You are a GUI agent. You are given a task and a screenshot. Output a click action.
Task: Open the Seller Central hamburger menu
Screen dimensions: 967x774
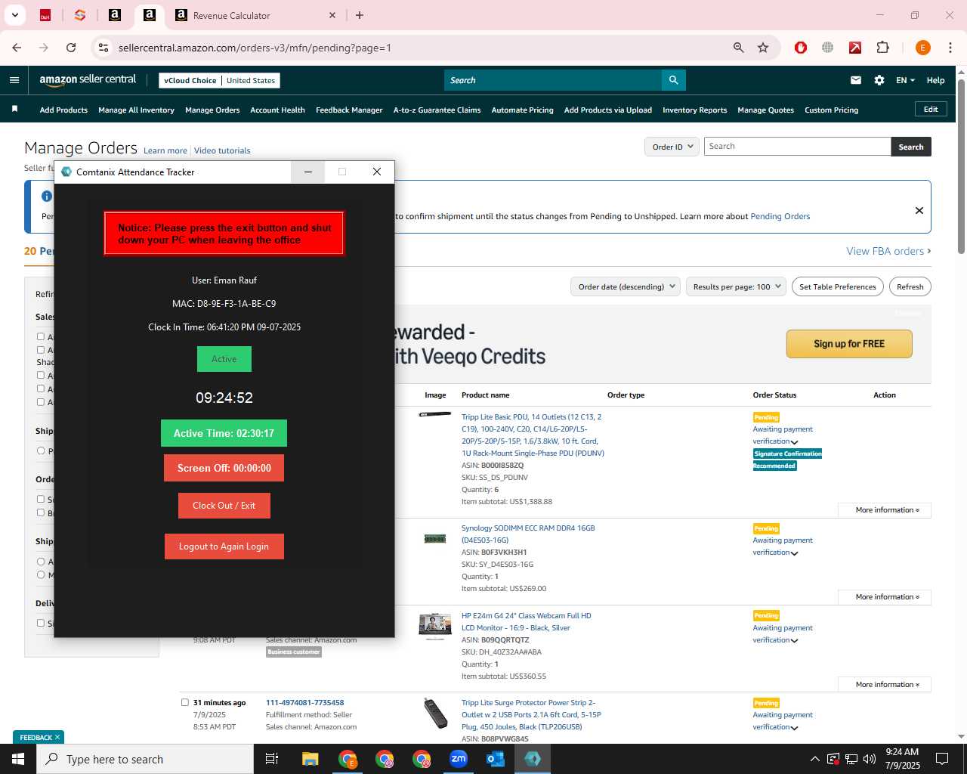point(14,80)
